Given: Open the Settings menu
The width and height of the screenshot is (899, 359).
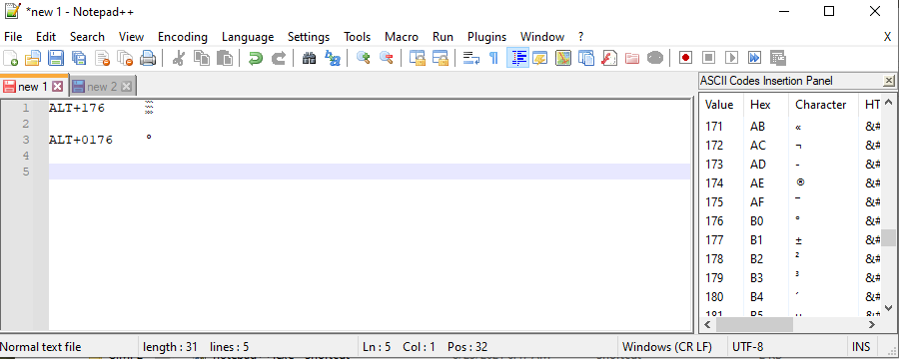Looking at the screenshot, I should 309,37.
